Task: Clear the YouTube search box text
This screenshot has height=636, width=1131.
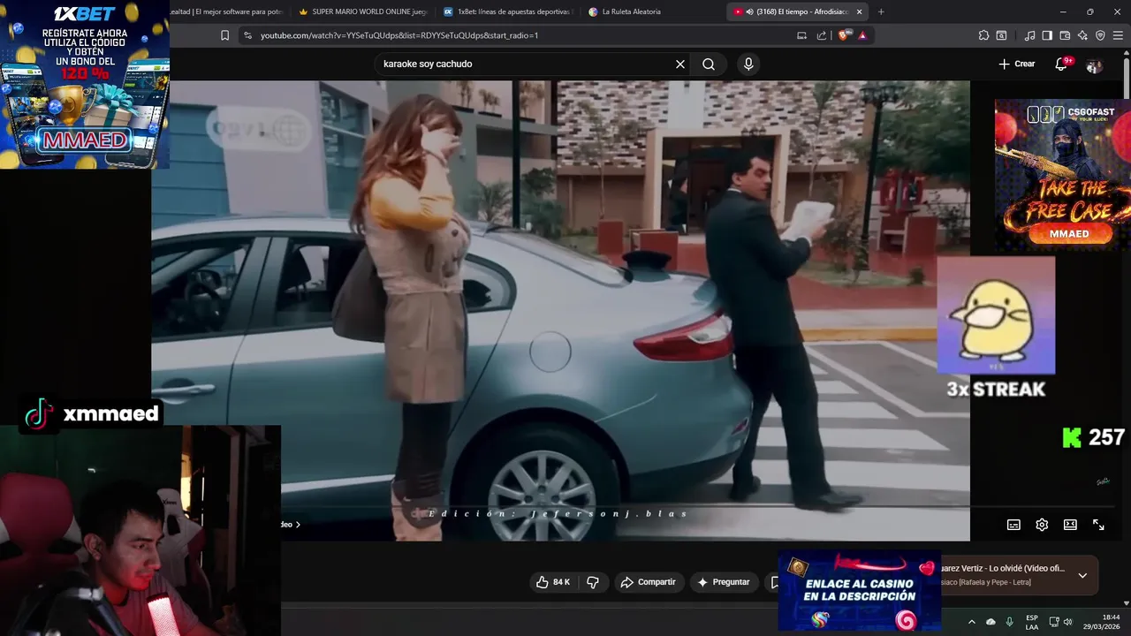Action: [680, 64]
